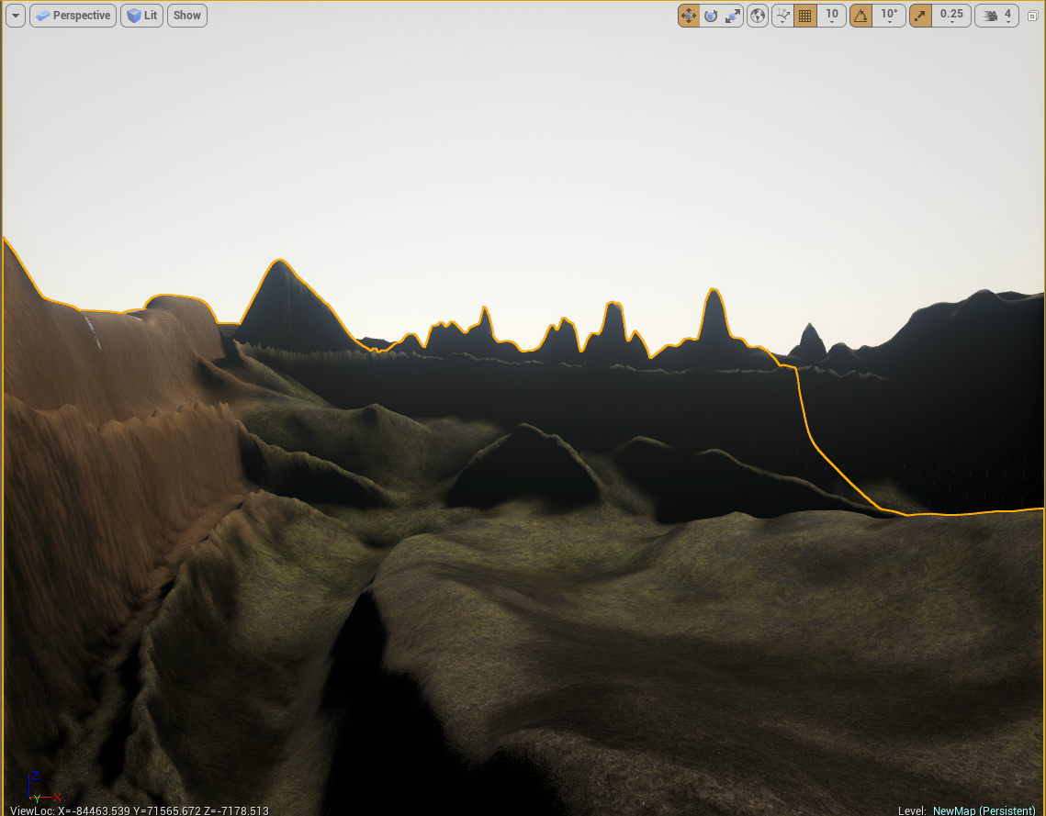This screenshot has width=1046, height=816.
Task: Open the Perspective view mode menu
Action: click(73, 16)
